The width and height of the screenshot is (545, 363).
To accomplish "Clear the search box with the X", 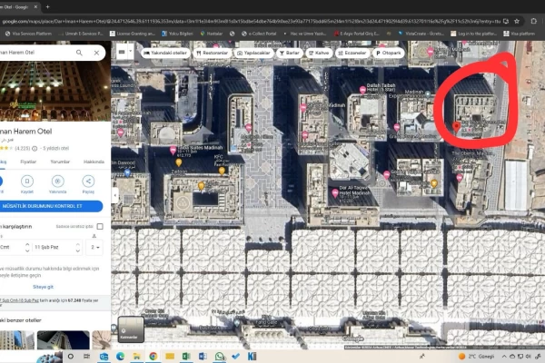I will tap(96, 53).
